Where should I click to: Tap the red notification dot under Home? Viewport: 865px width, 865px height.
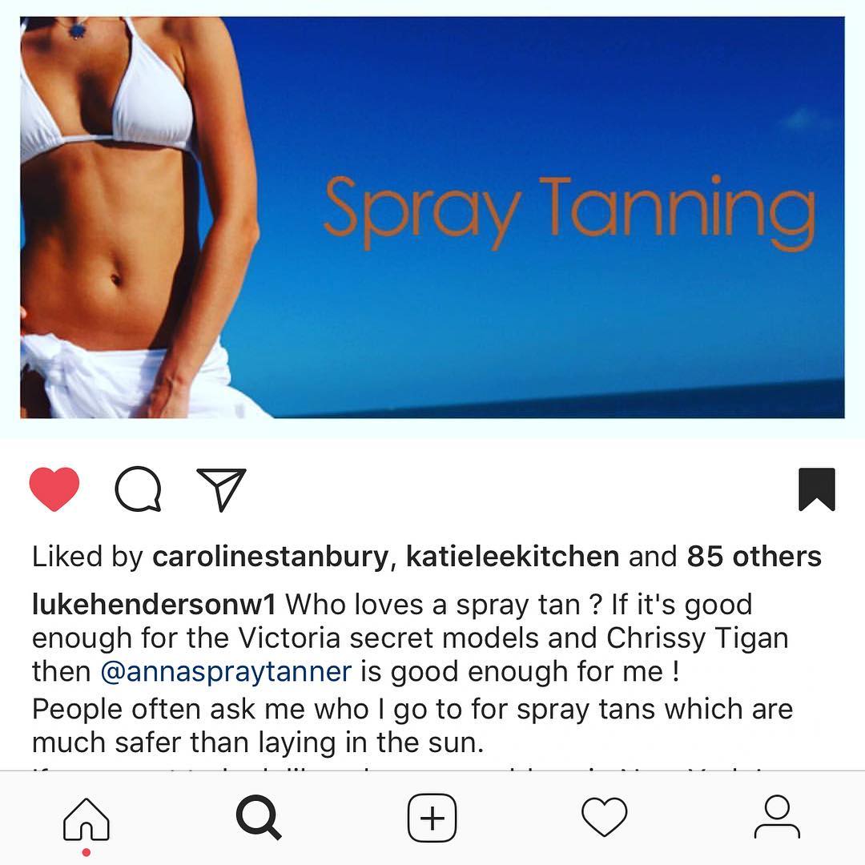click(x=86, y=853)
